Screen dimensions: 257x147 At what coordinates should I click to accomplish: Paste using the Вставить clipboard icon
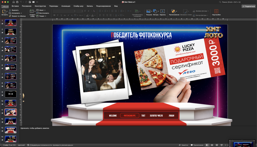4,12
